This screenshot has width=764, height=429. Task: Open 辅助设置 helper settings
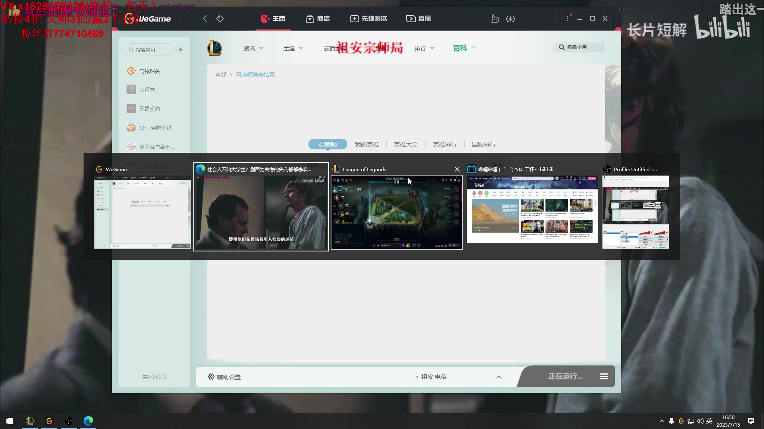coord(224,377)
